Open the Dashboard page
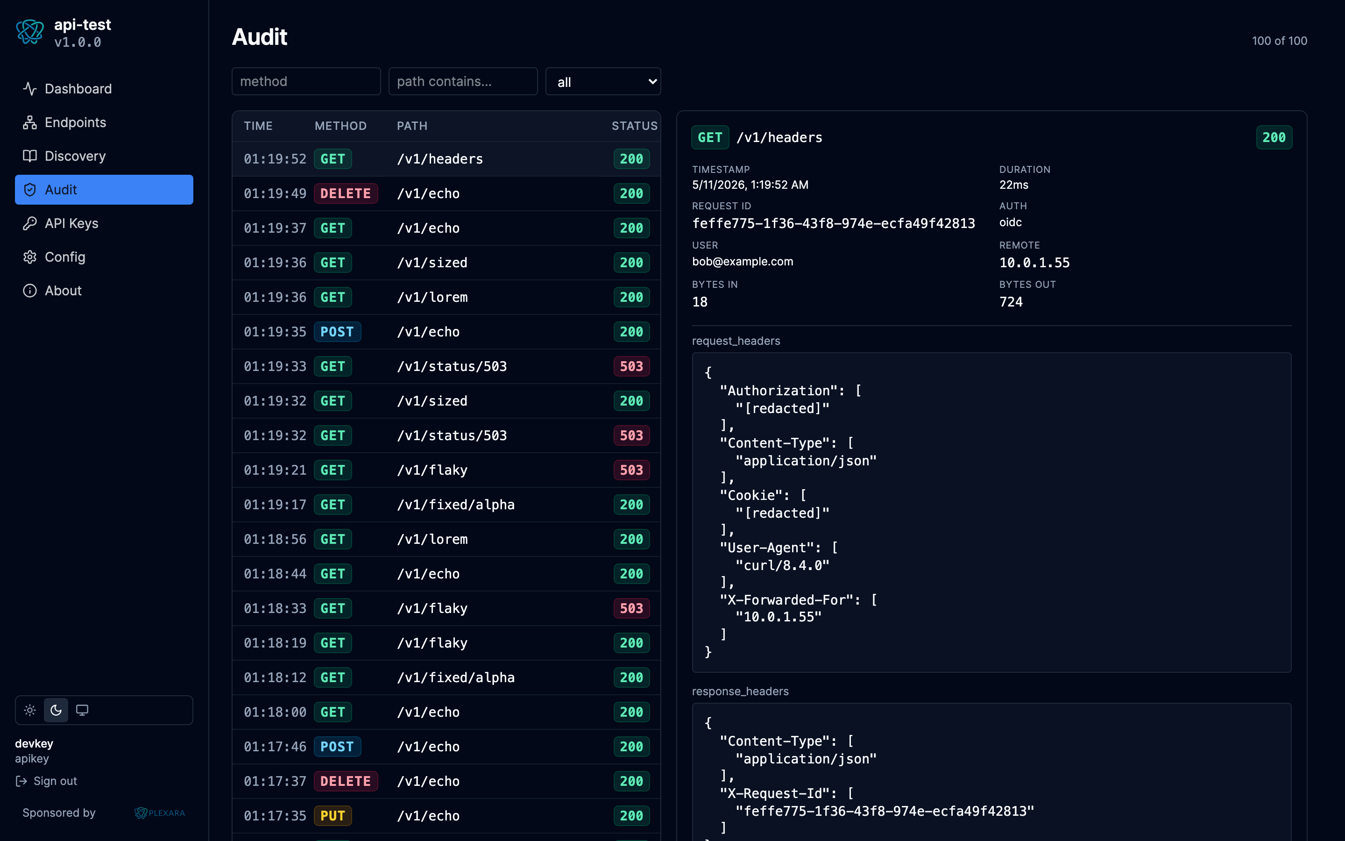 pos(104,89)
